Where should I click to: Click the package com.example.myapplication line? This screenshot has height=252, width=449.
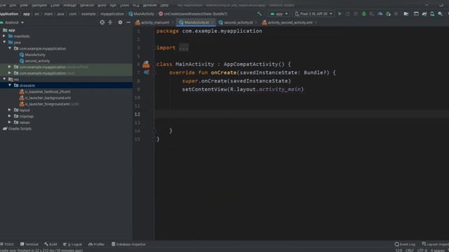pos(209,31)
